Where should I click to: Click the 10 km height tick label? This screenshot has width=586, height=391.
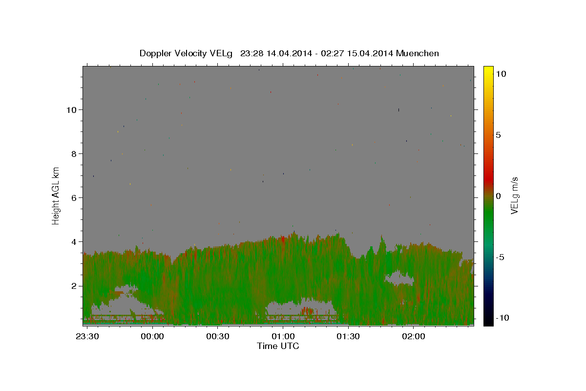[x=71, y=109]
